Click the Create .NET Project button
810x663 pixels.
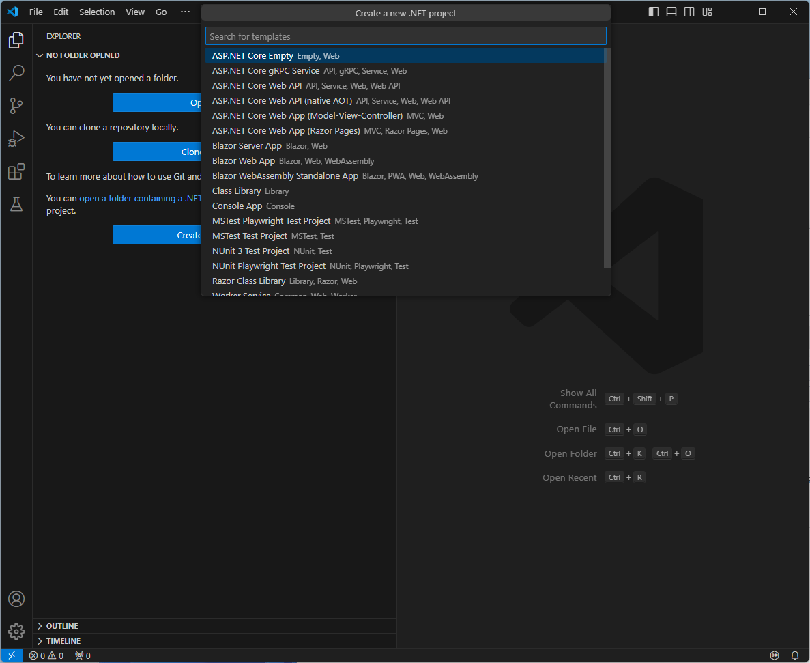point(157,235)
